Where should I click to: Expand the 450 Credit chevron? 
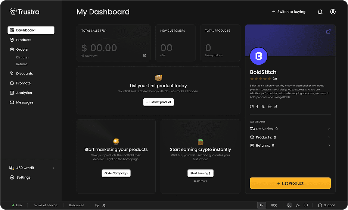[x=54, y=168]
